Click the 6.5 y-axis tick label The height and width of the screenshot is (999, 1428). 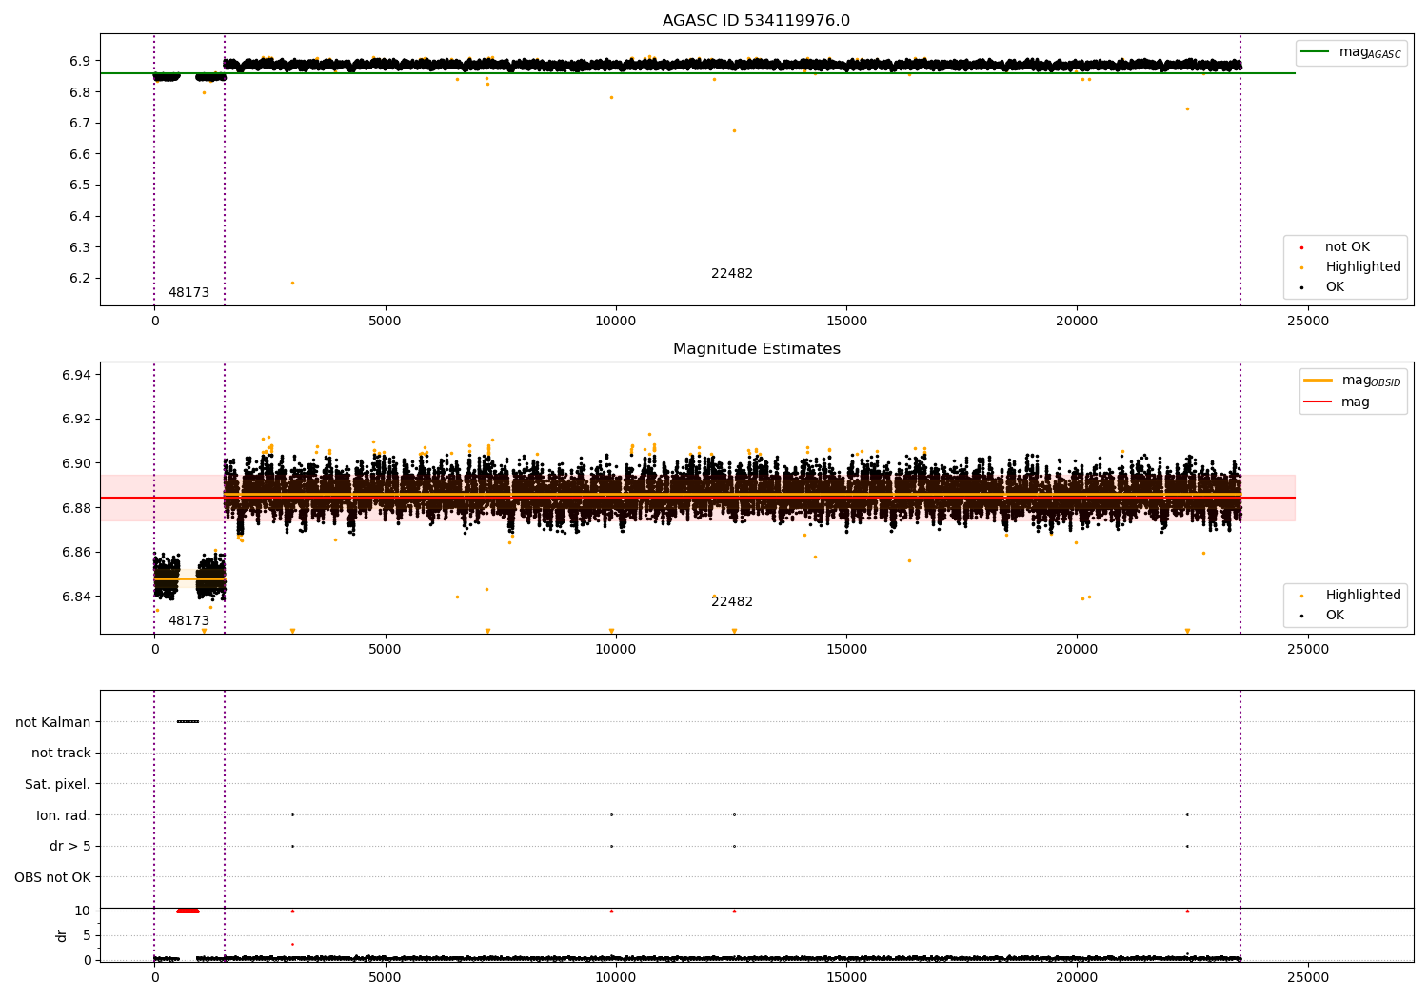point(79,186)
